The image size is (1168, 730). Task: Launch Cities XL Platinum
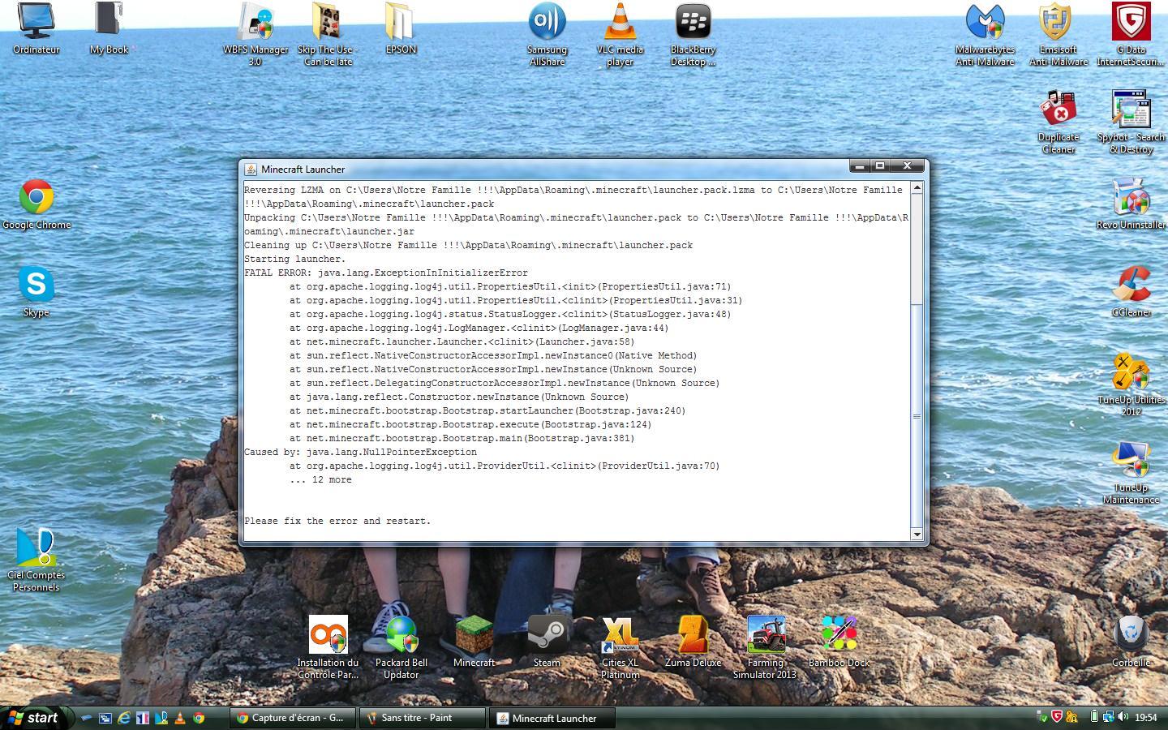[x=620, y=647]
